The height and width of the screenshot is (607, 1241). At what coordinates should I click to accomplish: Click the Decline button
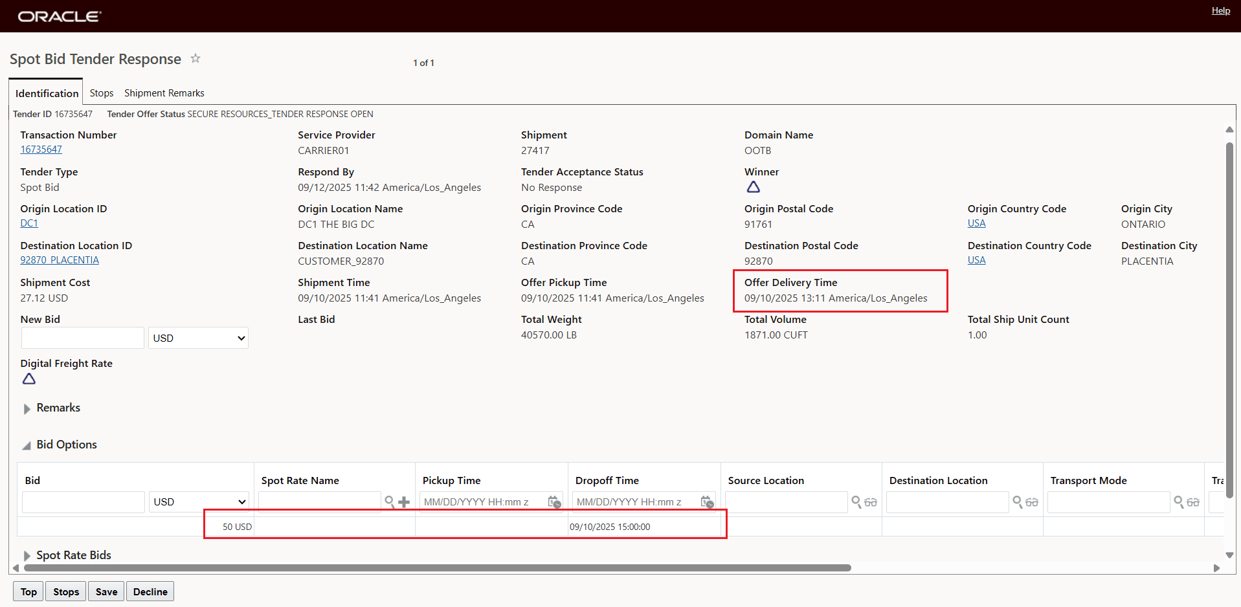[x=150, y=591]
